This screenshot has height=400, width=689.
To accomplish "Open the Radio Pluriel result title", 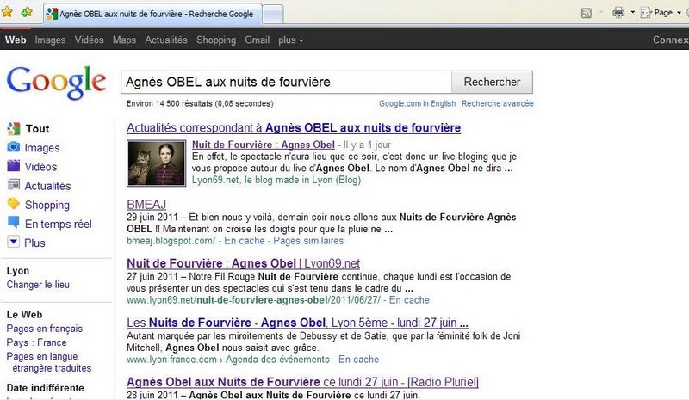I will tap(303, 382).
